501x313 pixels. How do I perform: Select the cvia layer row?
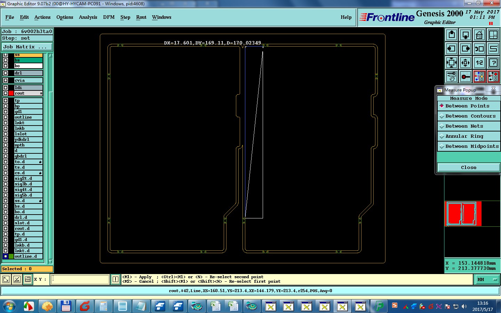[x=29, y=80]
